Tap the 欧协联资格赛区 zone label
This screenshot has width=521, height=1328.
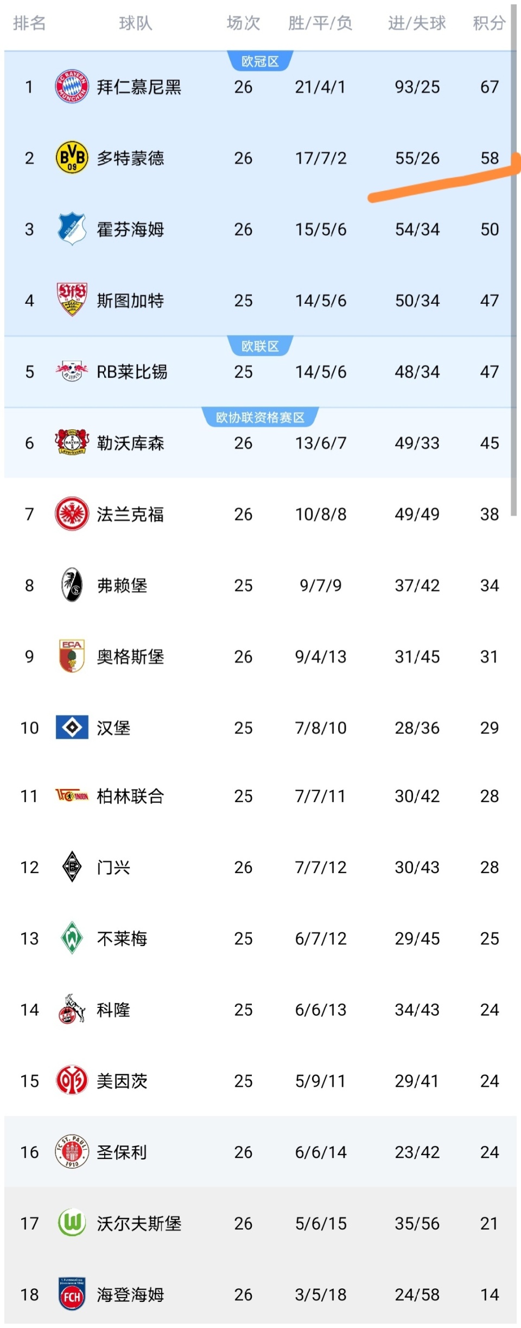coord(260,417)
